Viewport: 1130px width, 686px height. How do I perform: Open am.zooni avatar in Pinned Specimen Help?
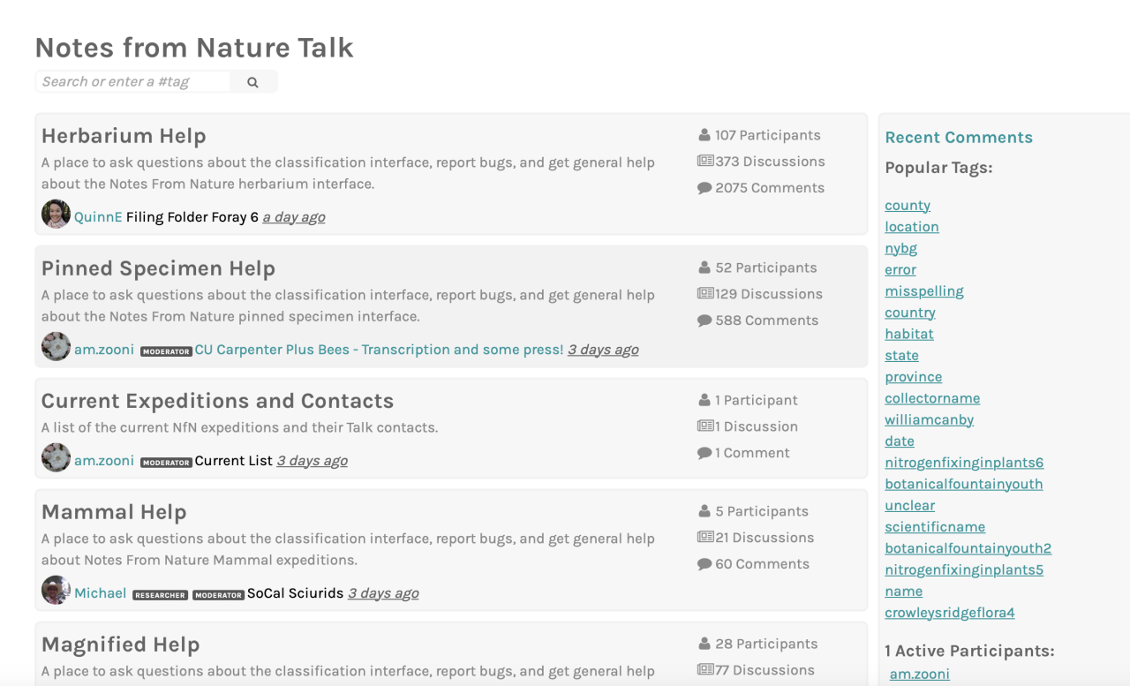tap(56, 347)
